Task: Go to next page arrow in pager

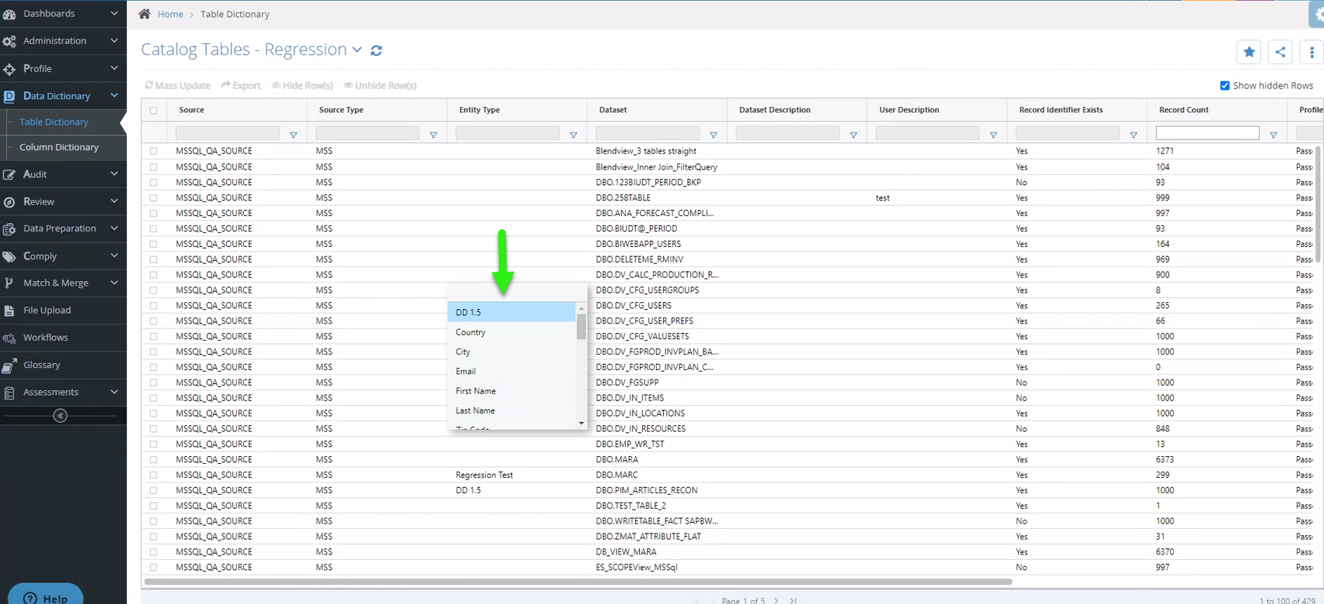Action: (776, 600)
